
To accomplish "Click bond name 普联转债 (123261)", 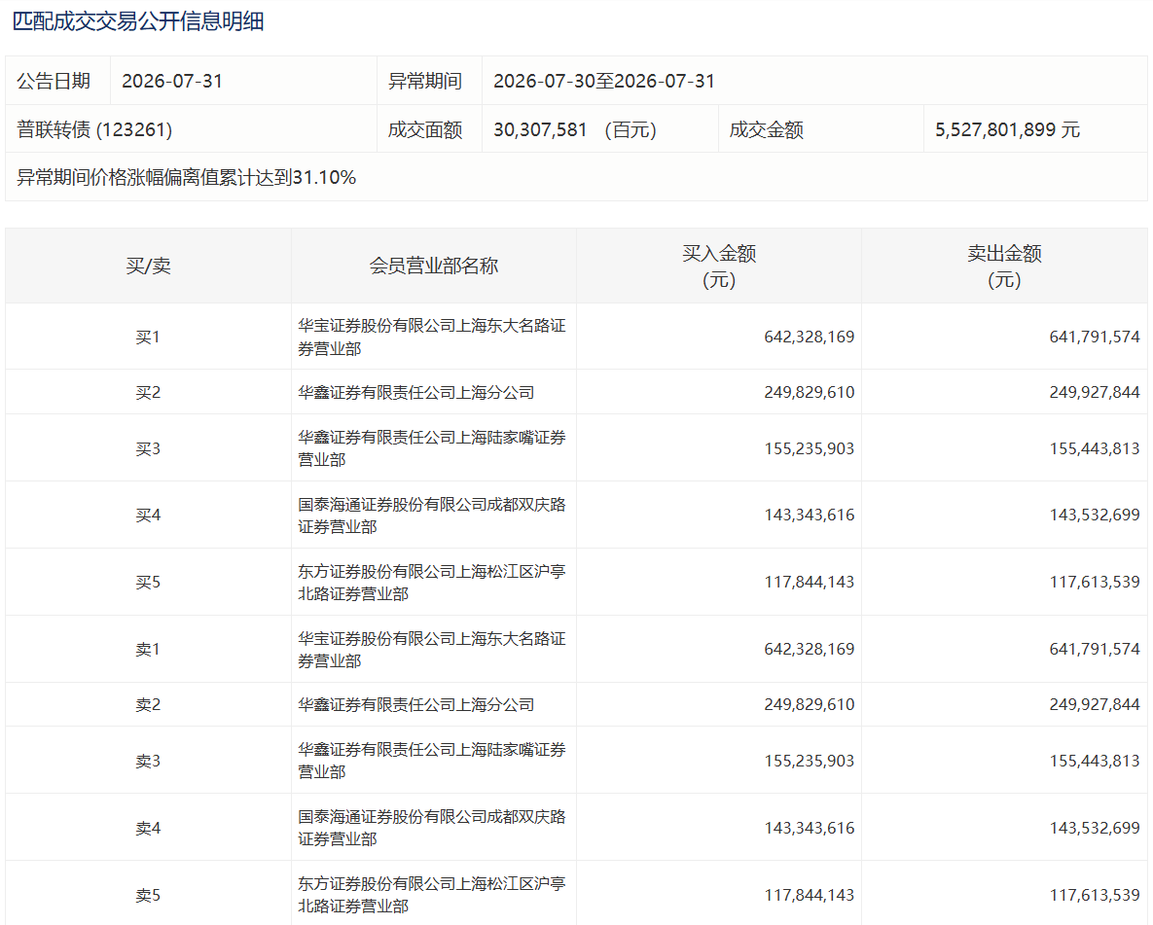I will (94, 129).
